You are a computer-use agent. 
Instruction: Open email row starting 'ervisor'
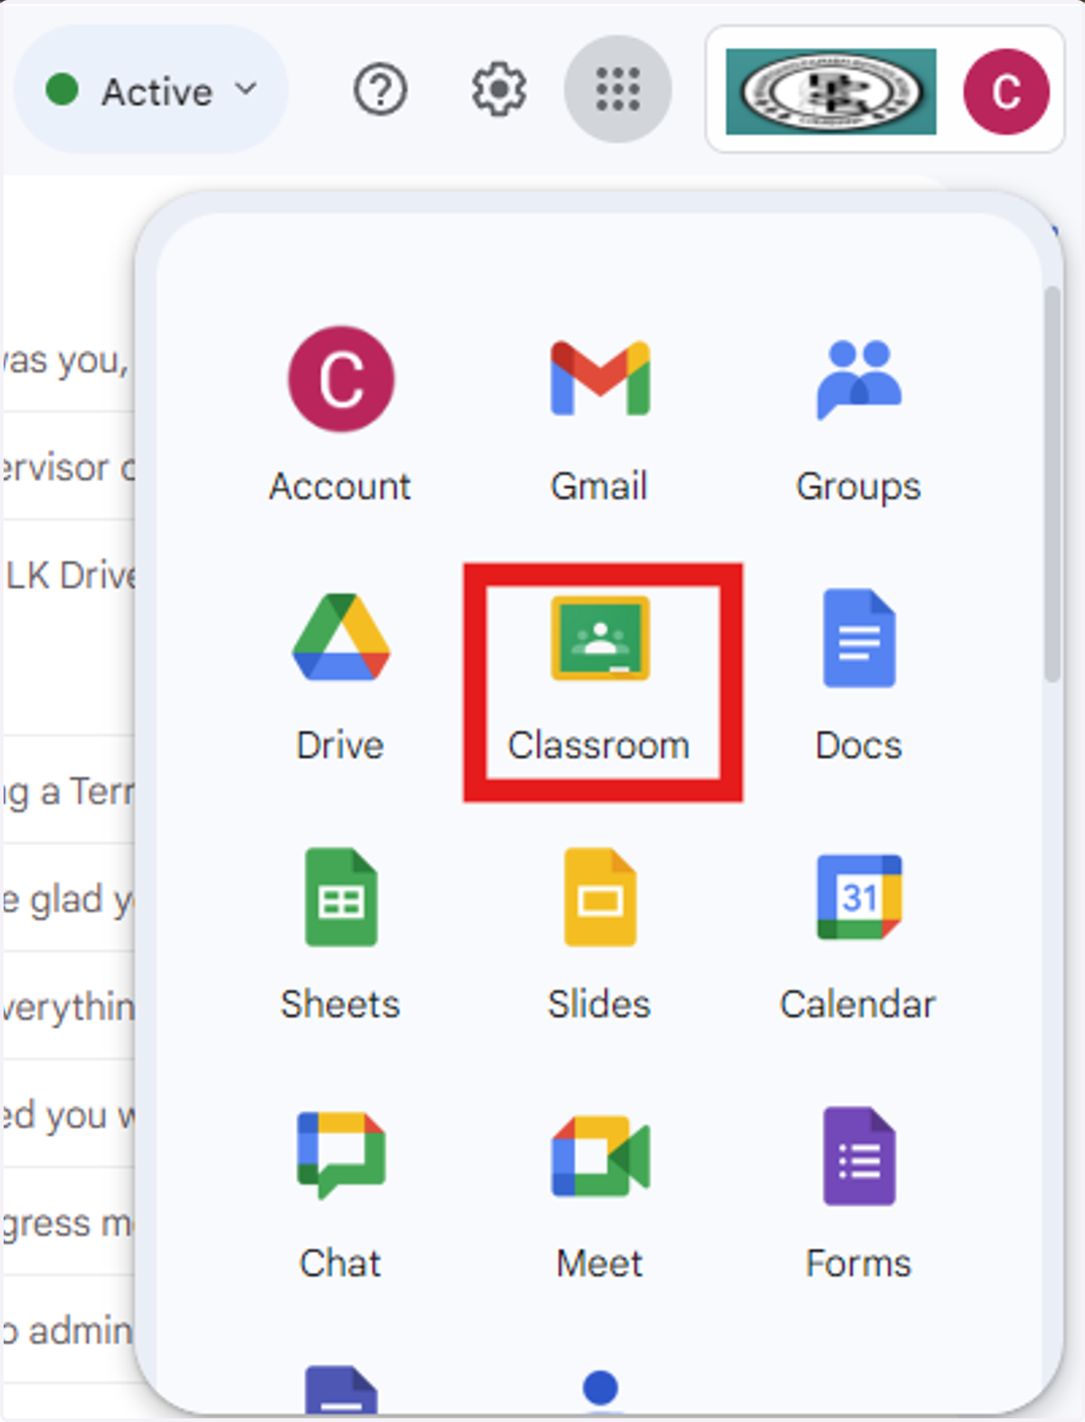tap(69, 466)
